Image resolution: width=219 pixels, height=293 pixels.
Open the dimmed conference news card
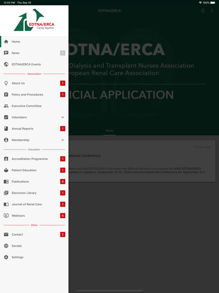(142, 161)
